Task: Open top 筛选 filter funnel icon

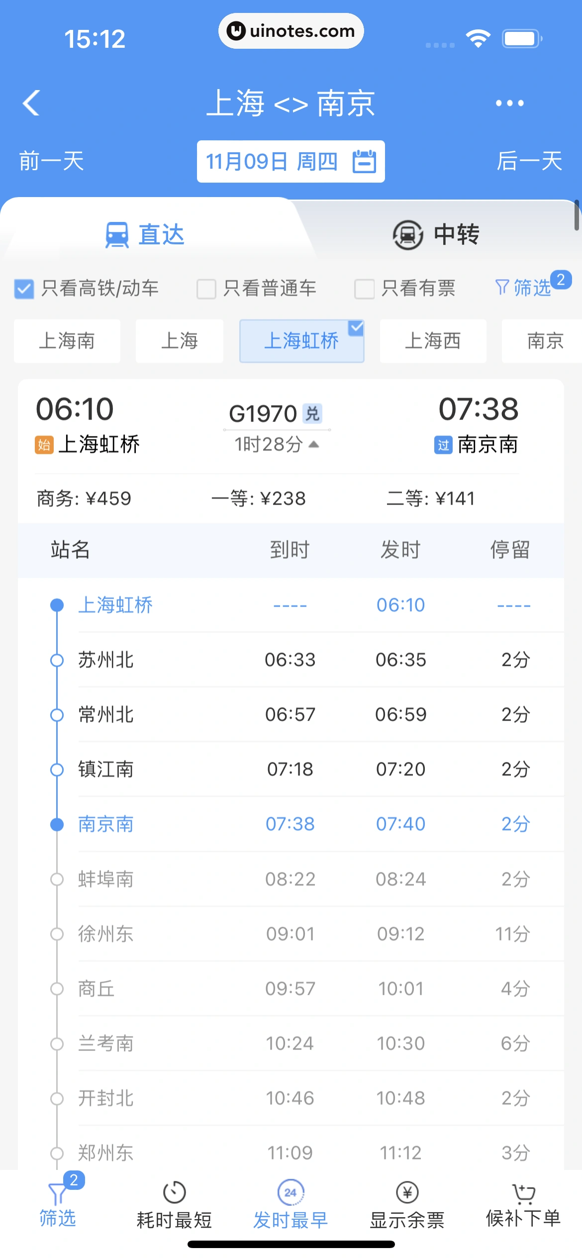Action: tap(502, 287)
